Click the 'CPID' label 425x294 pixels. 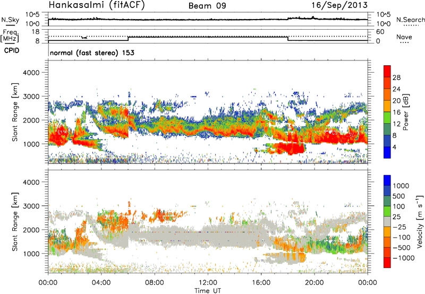(12, 50)
